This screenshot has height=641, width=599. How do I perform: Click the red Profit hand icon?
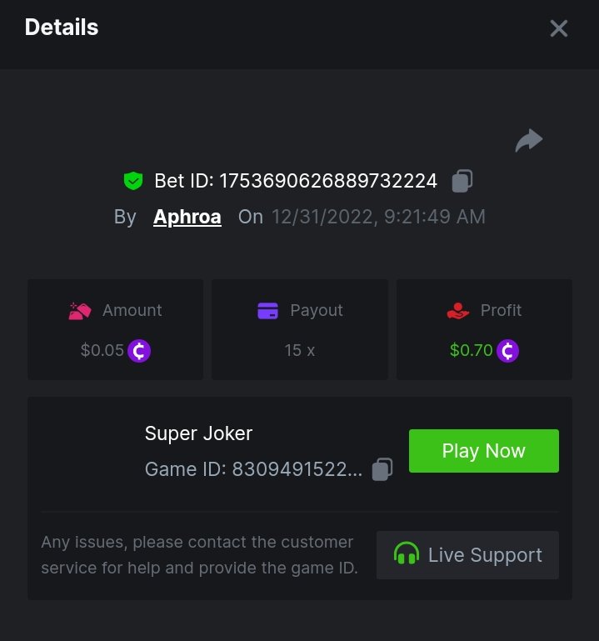(458, 311)
